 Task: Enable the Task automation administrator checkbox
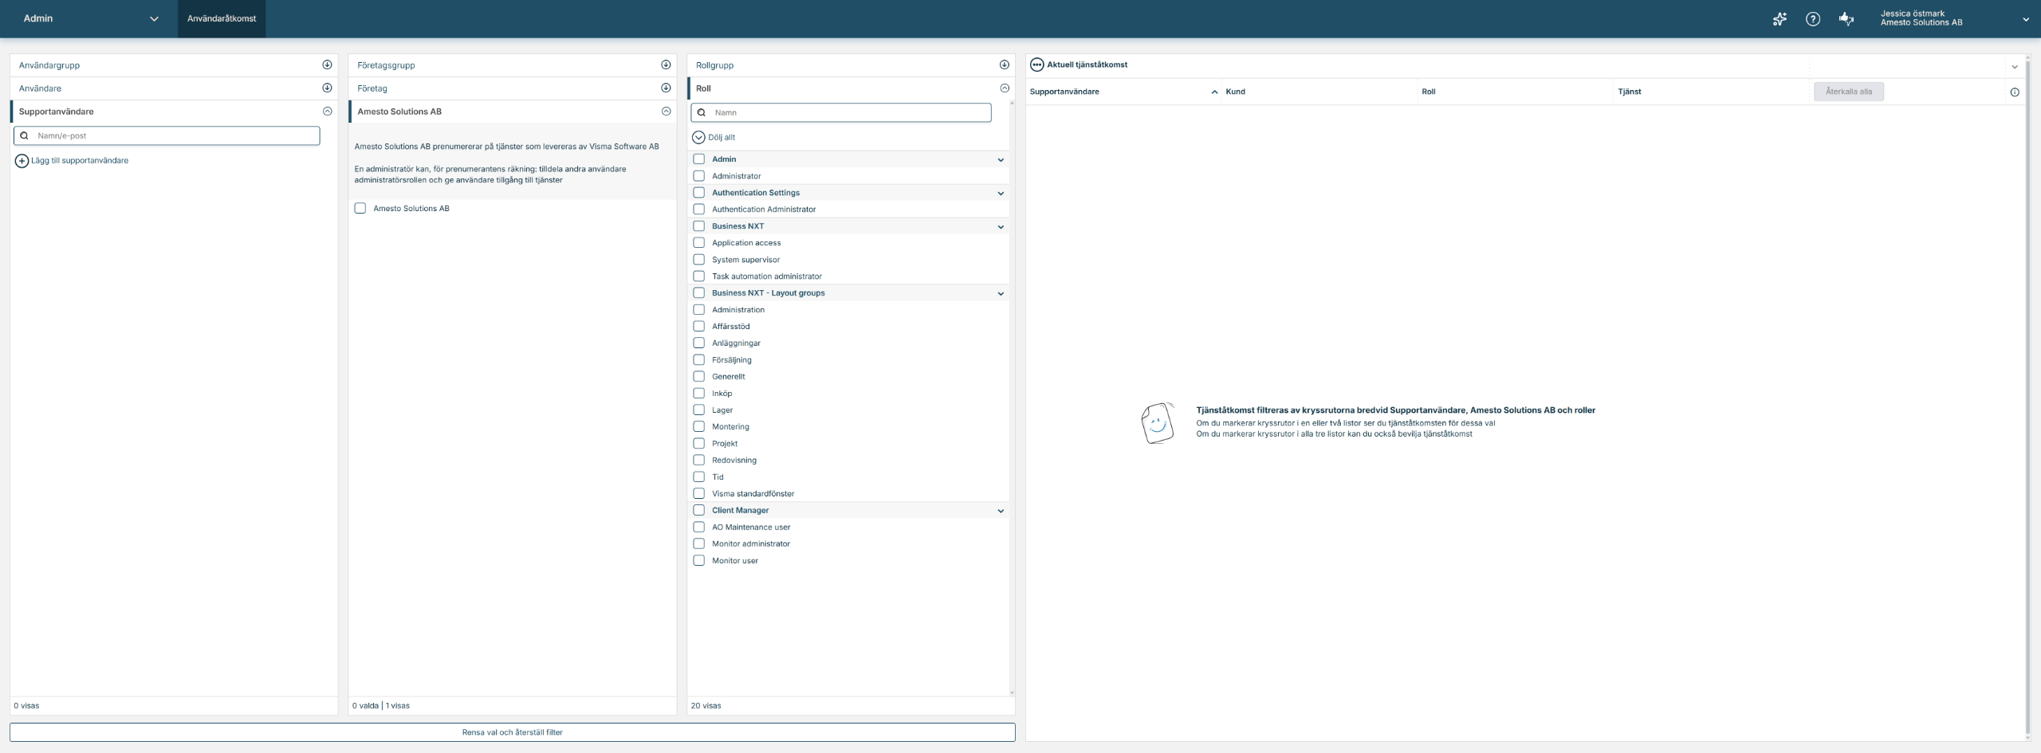699,276
